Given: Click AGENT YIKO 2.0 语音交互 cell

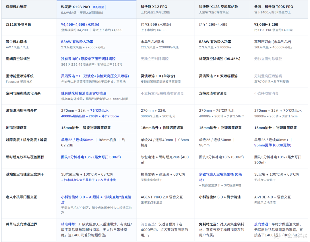Looking at the screenshot, I should [x=162, y=197].
